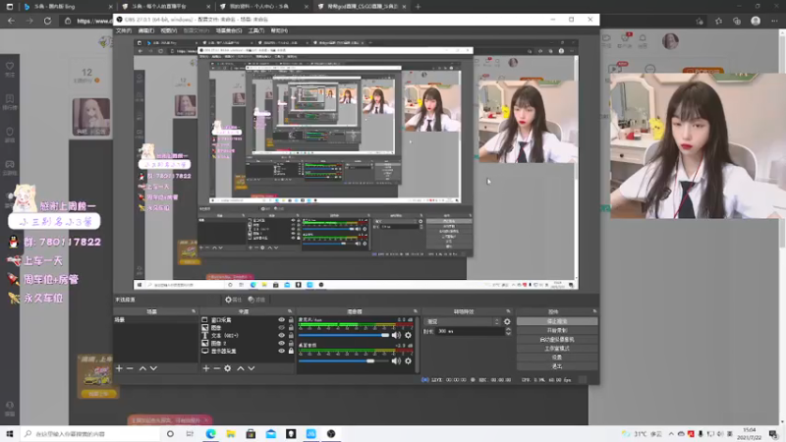This screenshot has width=786, height=442.
Task: Click the 停止推流 stop streaming button
Action: (x=557, y=321)
